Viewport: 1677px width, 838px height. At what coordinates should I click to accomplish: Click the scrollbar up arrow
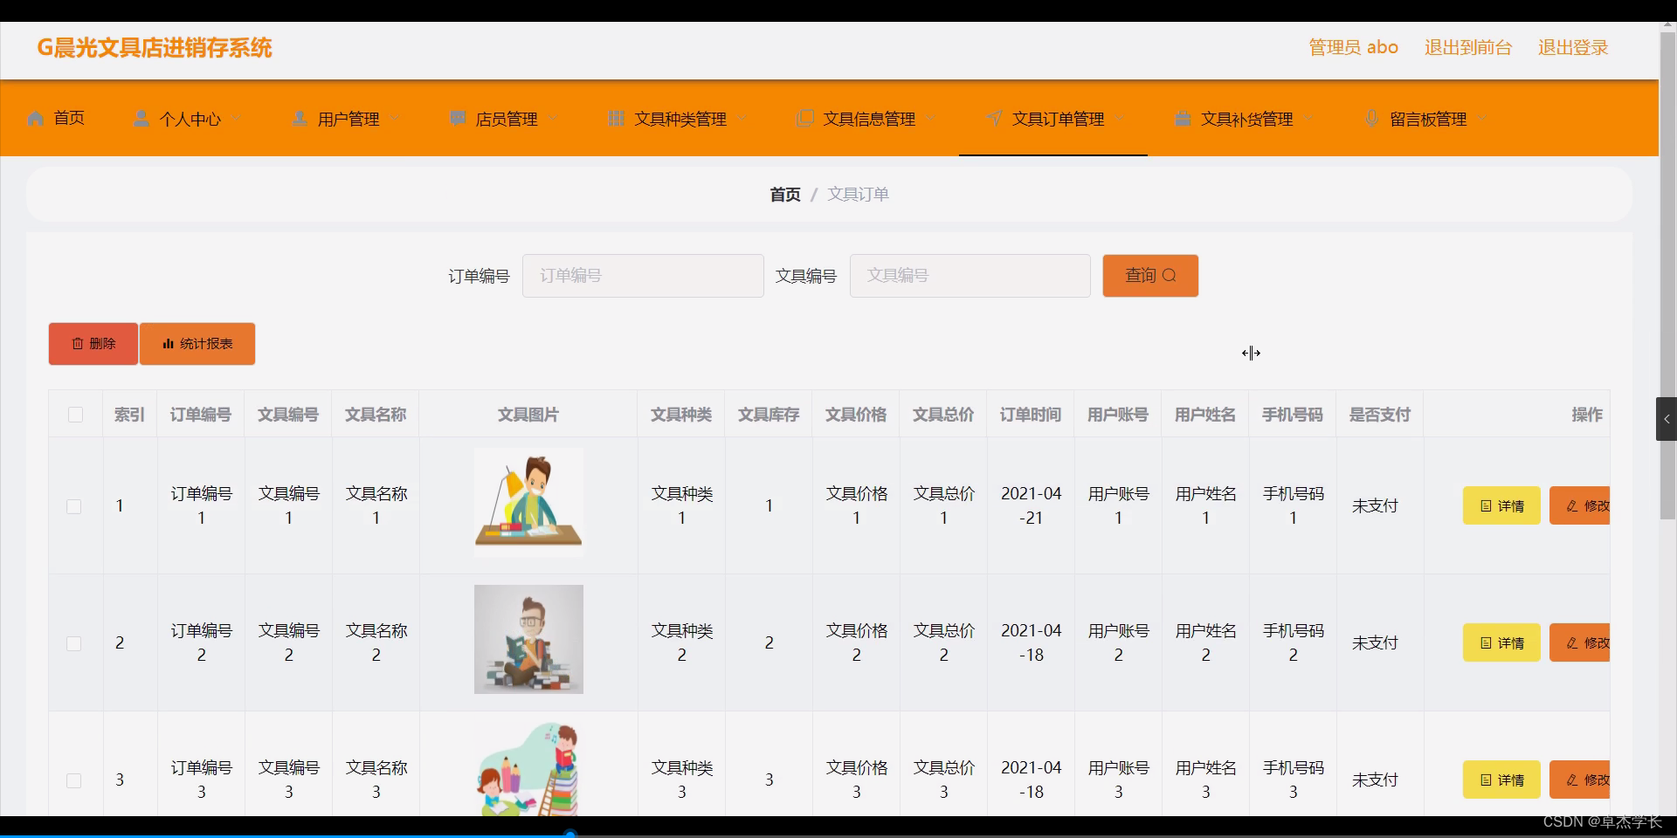1667,26
